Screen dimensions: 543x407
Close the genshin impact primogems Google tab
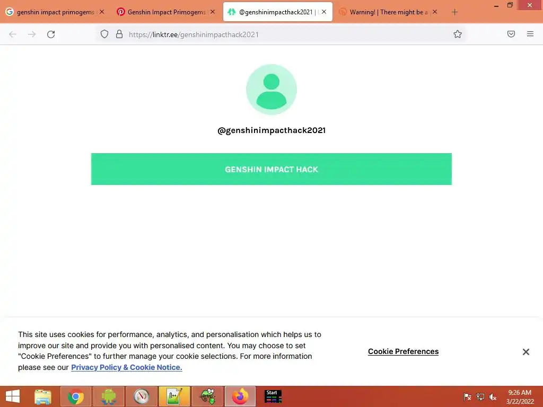point(102,12)
